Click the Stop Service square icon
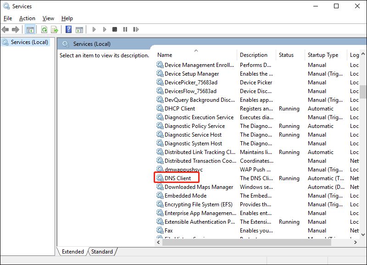367x265 pixels. (115, 29)
